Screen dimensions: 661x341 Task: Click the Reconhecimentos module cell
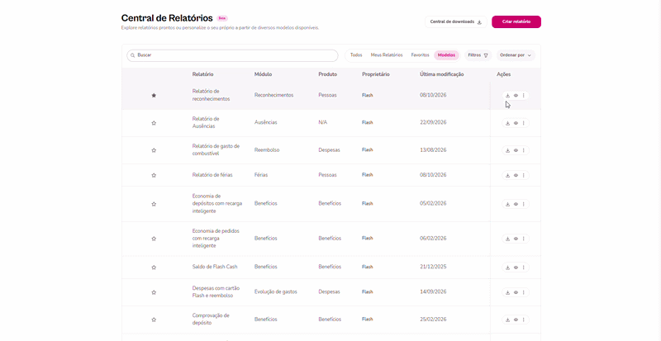click(273, 95)
